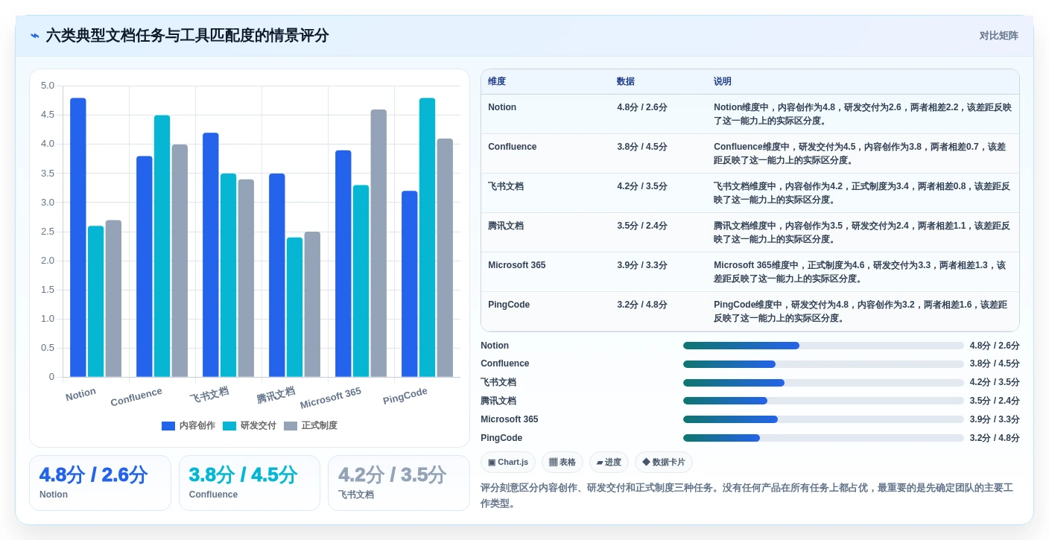Click the 3.5分 / 2.4分 value beside progress bar
This screenshot has width=1049, height=540.
tap(995, 401)
